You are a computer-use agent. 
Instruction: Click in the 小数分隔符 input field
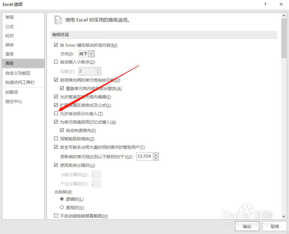[x=96, y=174]
